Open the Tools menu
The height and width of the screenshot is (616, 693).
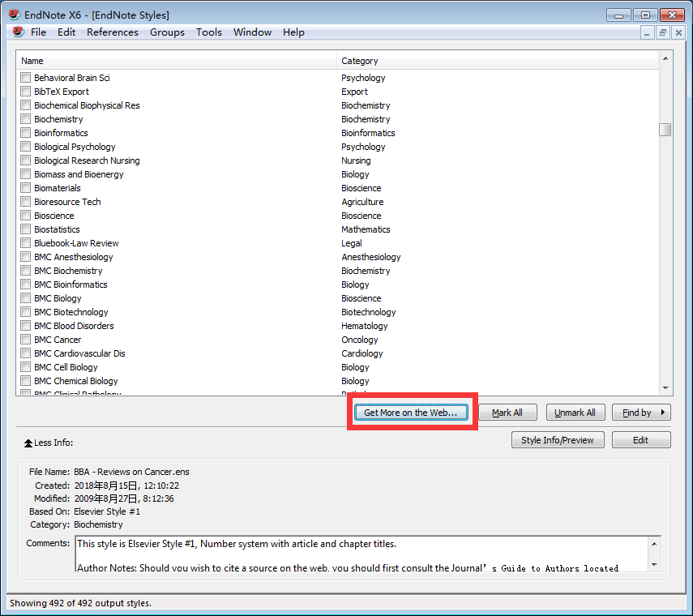tap(208, 32)
